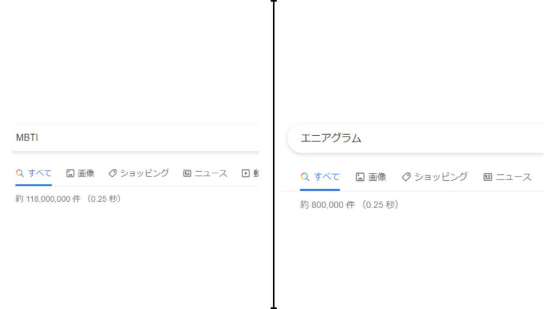Click the 約 118,000,000 件 result count text
Screen dimensions: 549x309
point(68,199)
